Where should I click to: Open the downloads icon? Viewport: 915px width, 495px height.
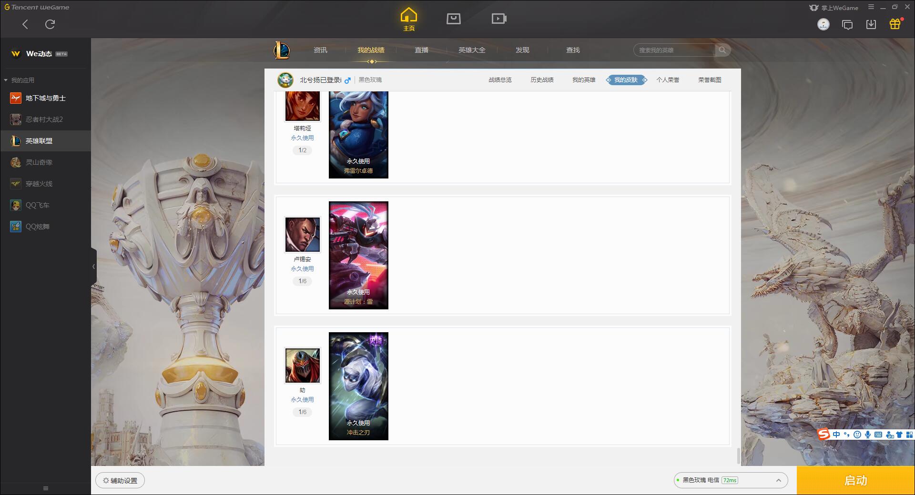coord(871,24)
